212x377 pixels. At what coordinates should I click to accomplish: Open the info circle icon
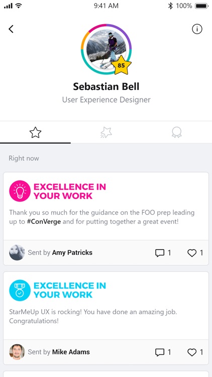coord(197,29)
